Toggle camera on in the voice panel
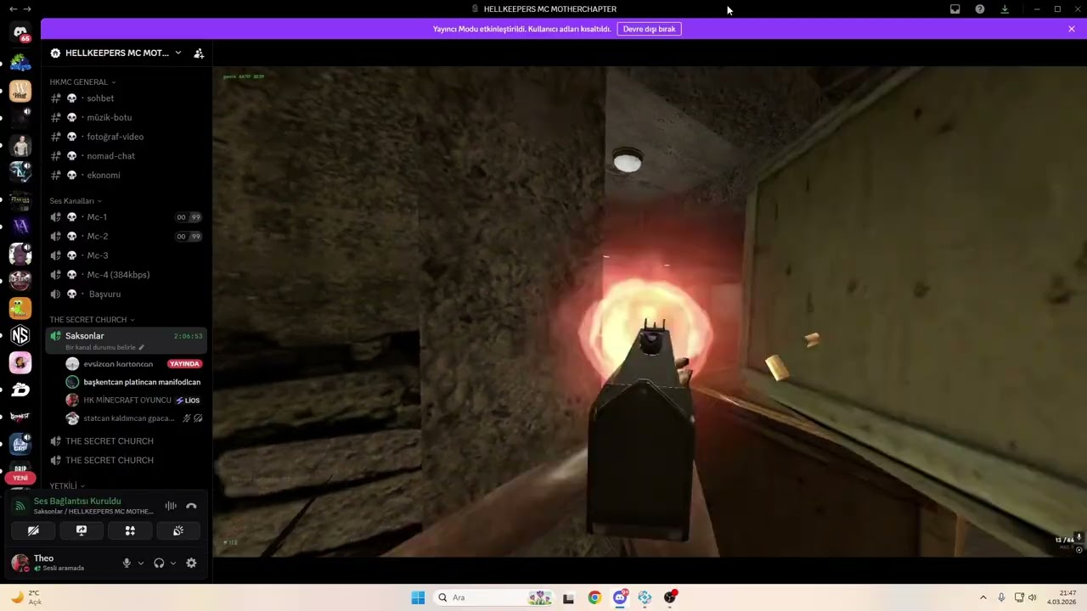Image resolution: width=1087 pixels, height=611 pixels. [33, 530]
